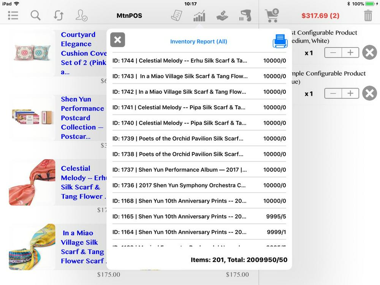Tap the sync refresh icon
This screenshot has width=380, height=285.
click(59, 16)
